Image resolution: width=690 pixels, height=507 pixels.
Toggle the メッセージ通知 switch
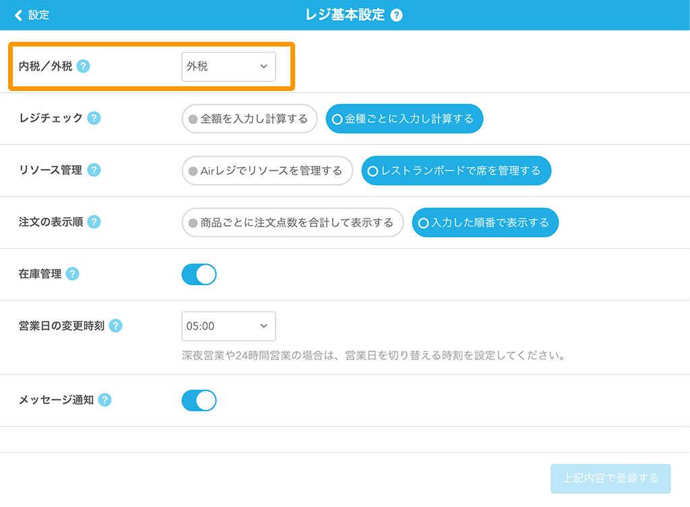199,400
